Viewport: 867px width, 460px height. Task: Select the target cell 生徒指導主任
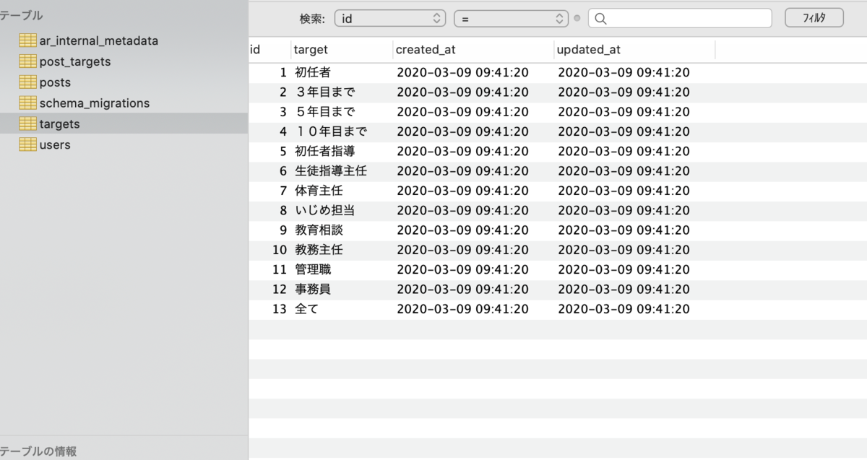331,171
